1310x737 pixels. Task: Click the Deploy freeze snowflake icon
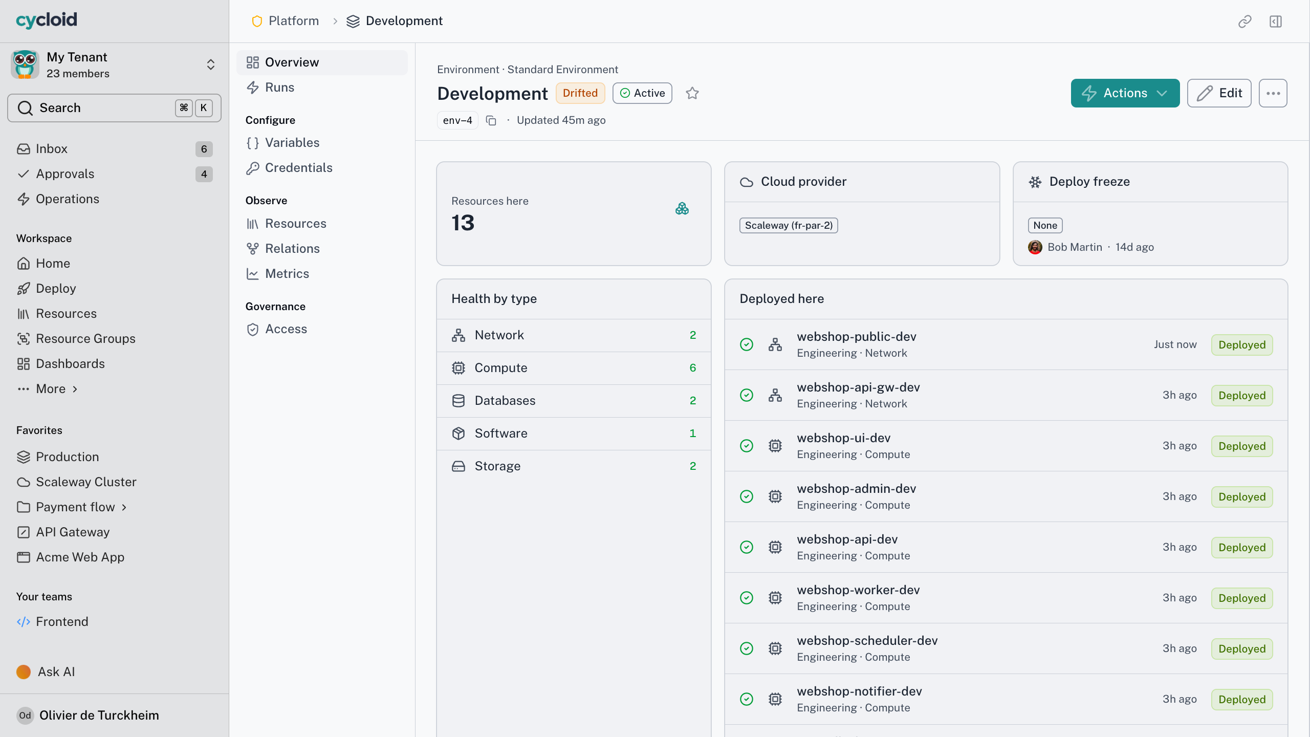coord(1035,182)
